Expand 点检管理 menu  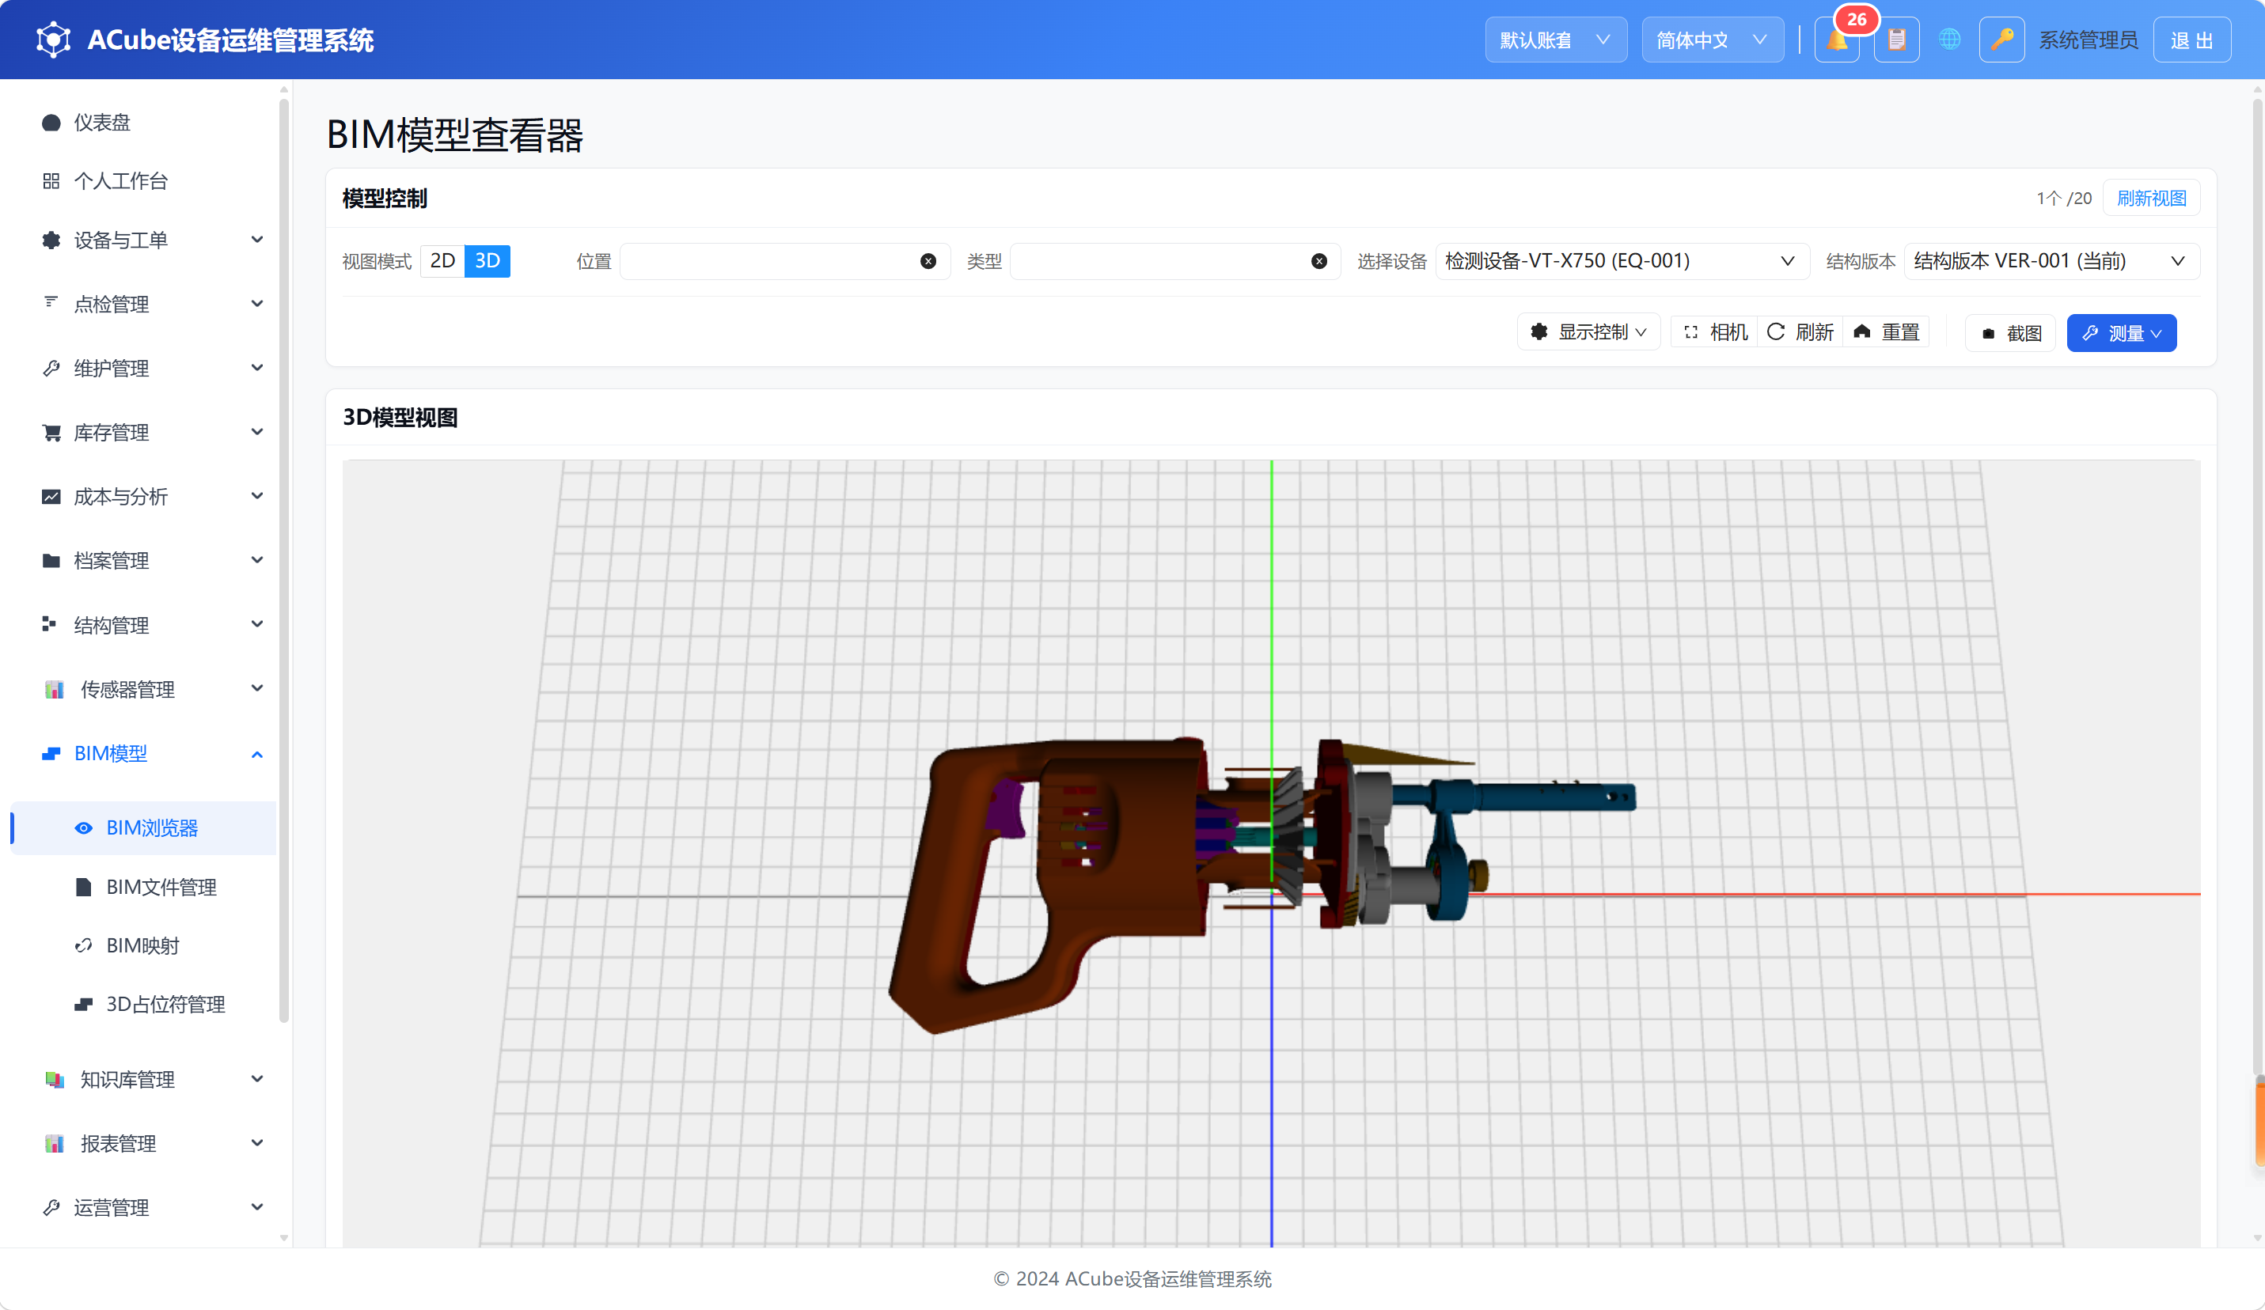[144, 305]
